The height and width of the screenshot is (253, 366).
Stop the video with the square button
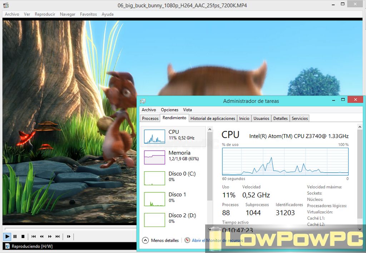point(23,236)
